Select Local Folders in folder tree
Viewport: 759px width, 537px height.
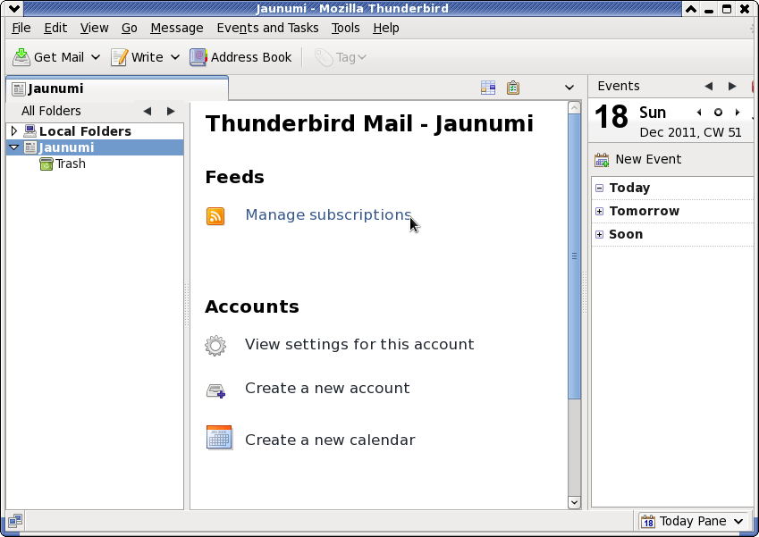coord(85,131)
